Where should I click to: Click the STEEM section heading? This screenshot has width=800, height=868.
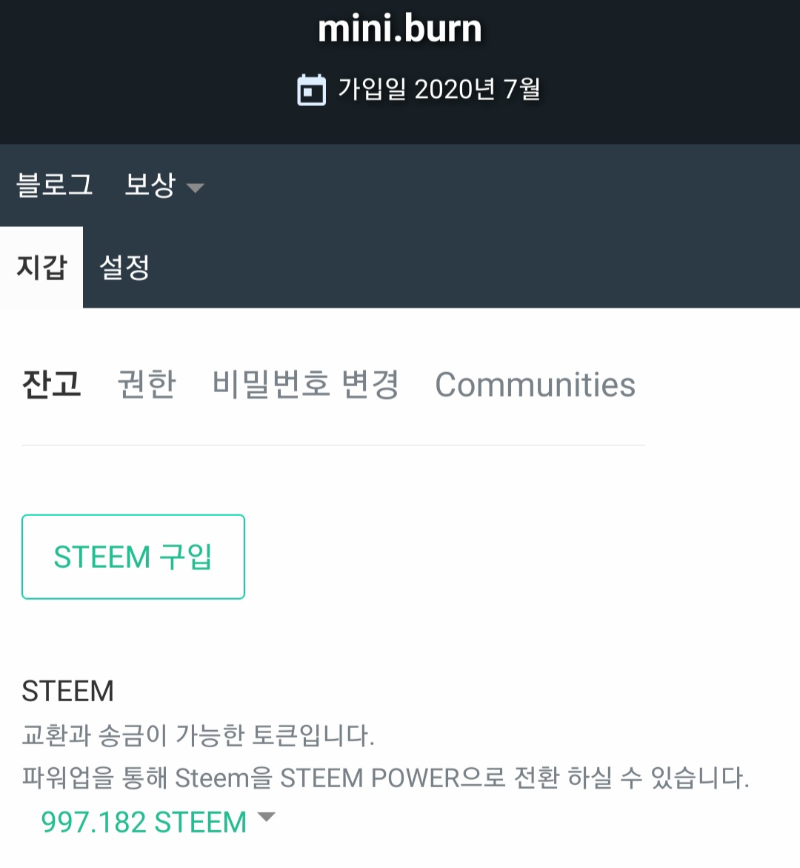pyautogui.click(x=67, y=691)
